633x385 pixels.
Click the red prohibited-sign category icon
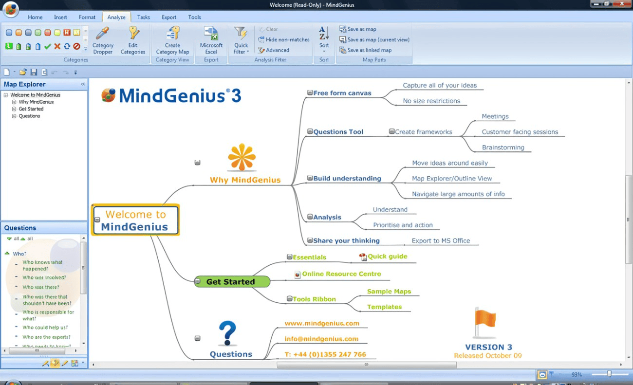coord(76,46)
